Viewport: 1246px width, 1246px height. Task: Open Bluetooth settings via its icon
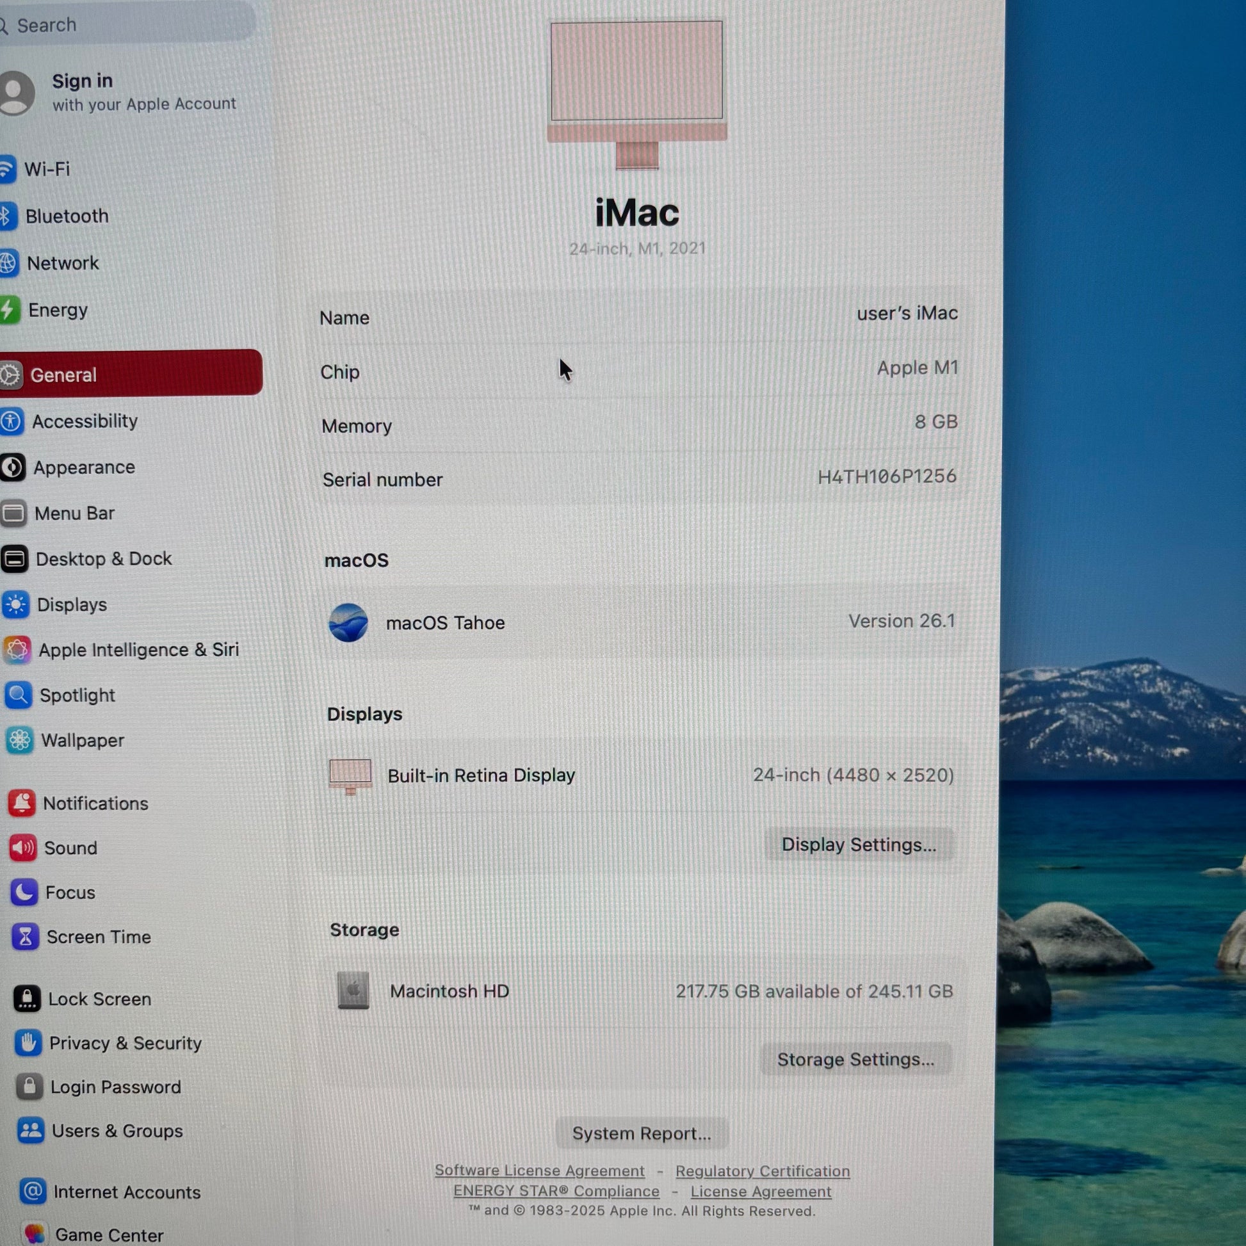pos(8,216)
